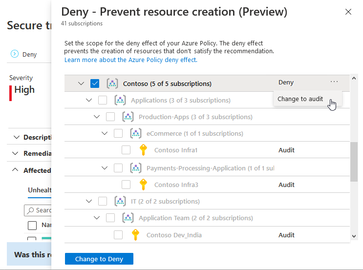The image size is (363, 270).
Task: Collapse the Application Team node
Action: (x=97, y=218)
